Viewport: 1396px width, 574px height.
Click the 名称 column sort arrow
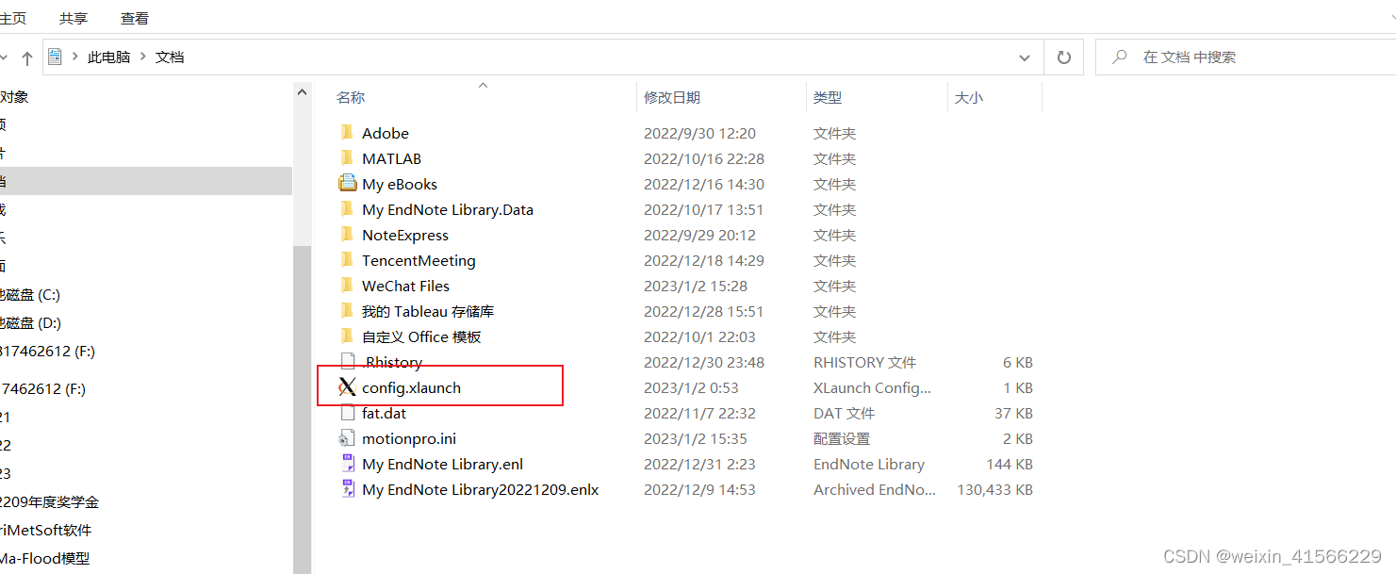pos(483,84)
